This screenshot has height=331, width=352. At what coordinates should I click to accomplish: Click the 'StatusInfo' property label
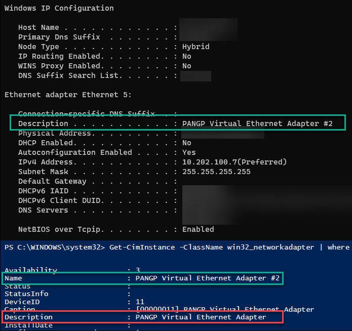[x=26, y=294]
